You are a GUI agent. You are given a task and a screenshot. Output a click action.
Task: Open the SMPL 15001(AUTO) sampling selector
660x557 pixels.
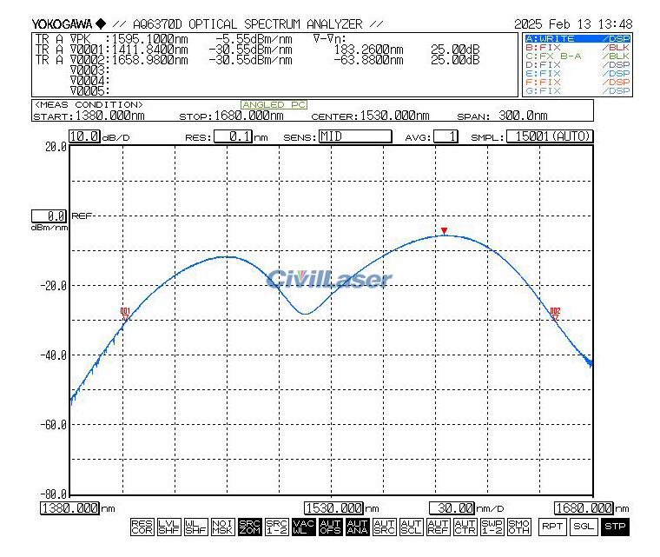[x=550, y=136]
